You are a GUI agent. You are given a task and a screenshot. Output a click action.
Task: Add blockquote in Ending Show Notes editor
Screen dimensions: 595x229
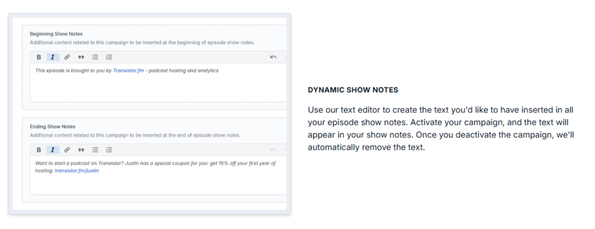click(81, 150)
